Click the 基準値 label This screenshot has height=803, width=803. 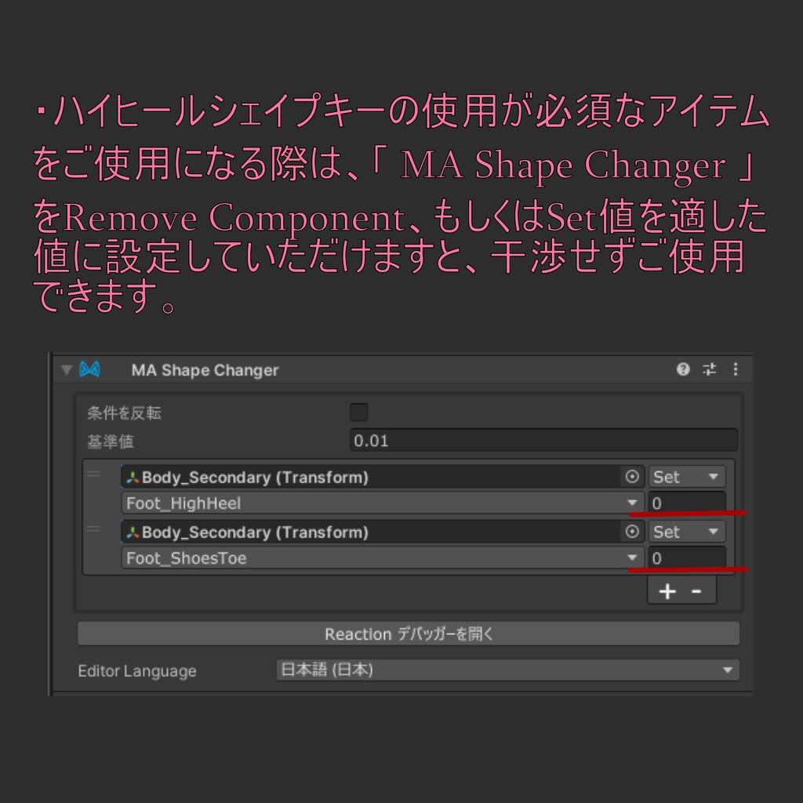click(110, 441)
